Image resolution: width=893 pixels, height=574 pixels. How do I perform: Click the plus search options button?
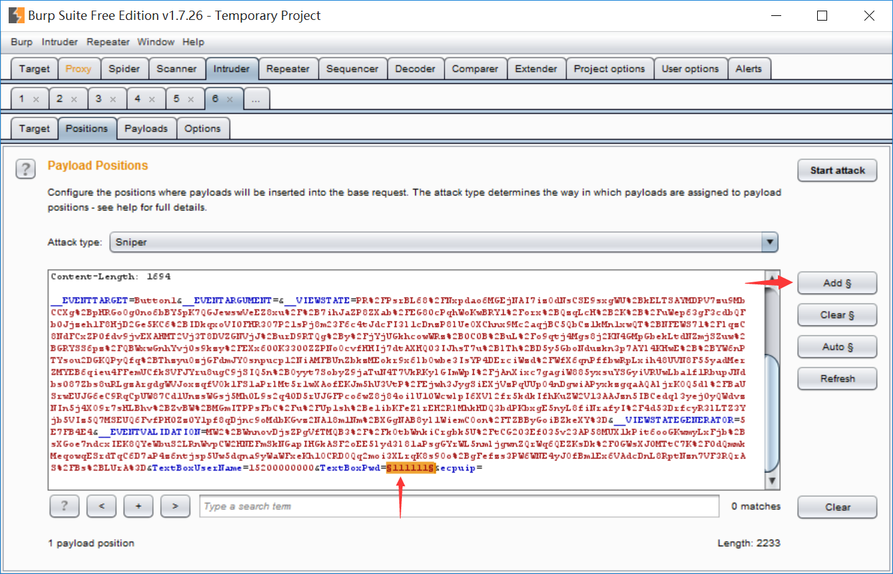(138, 506)
